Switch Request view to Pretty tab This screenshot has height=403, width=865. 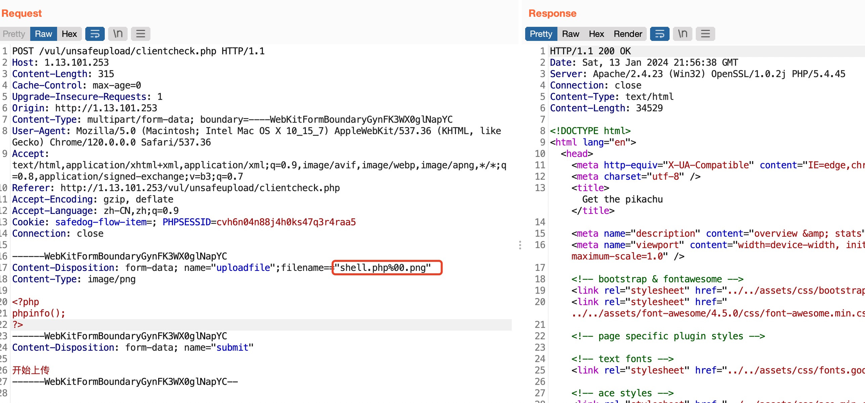coord(14,34)
